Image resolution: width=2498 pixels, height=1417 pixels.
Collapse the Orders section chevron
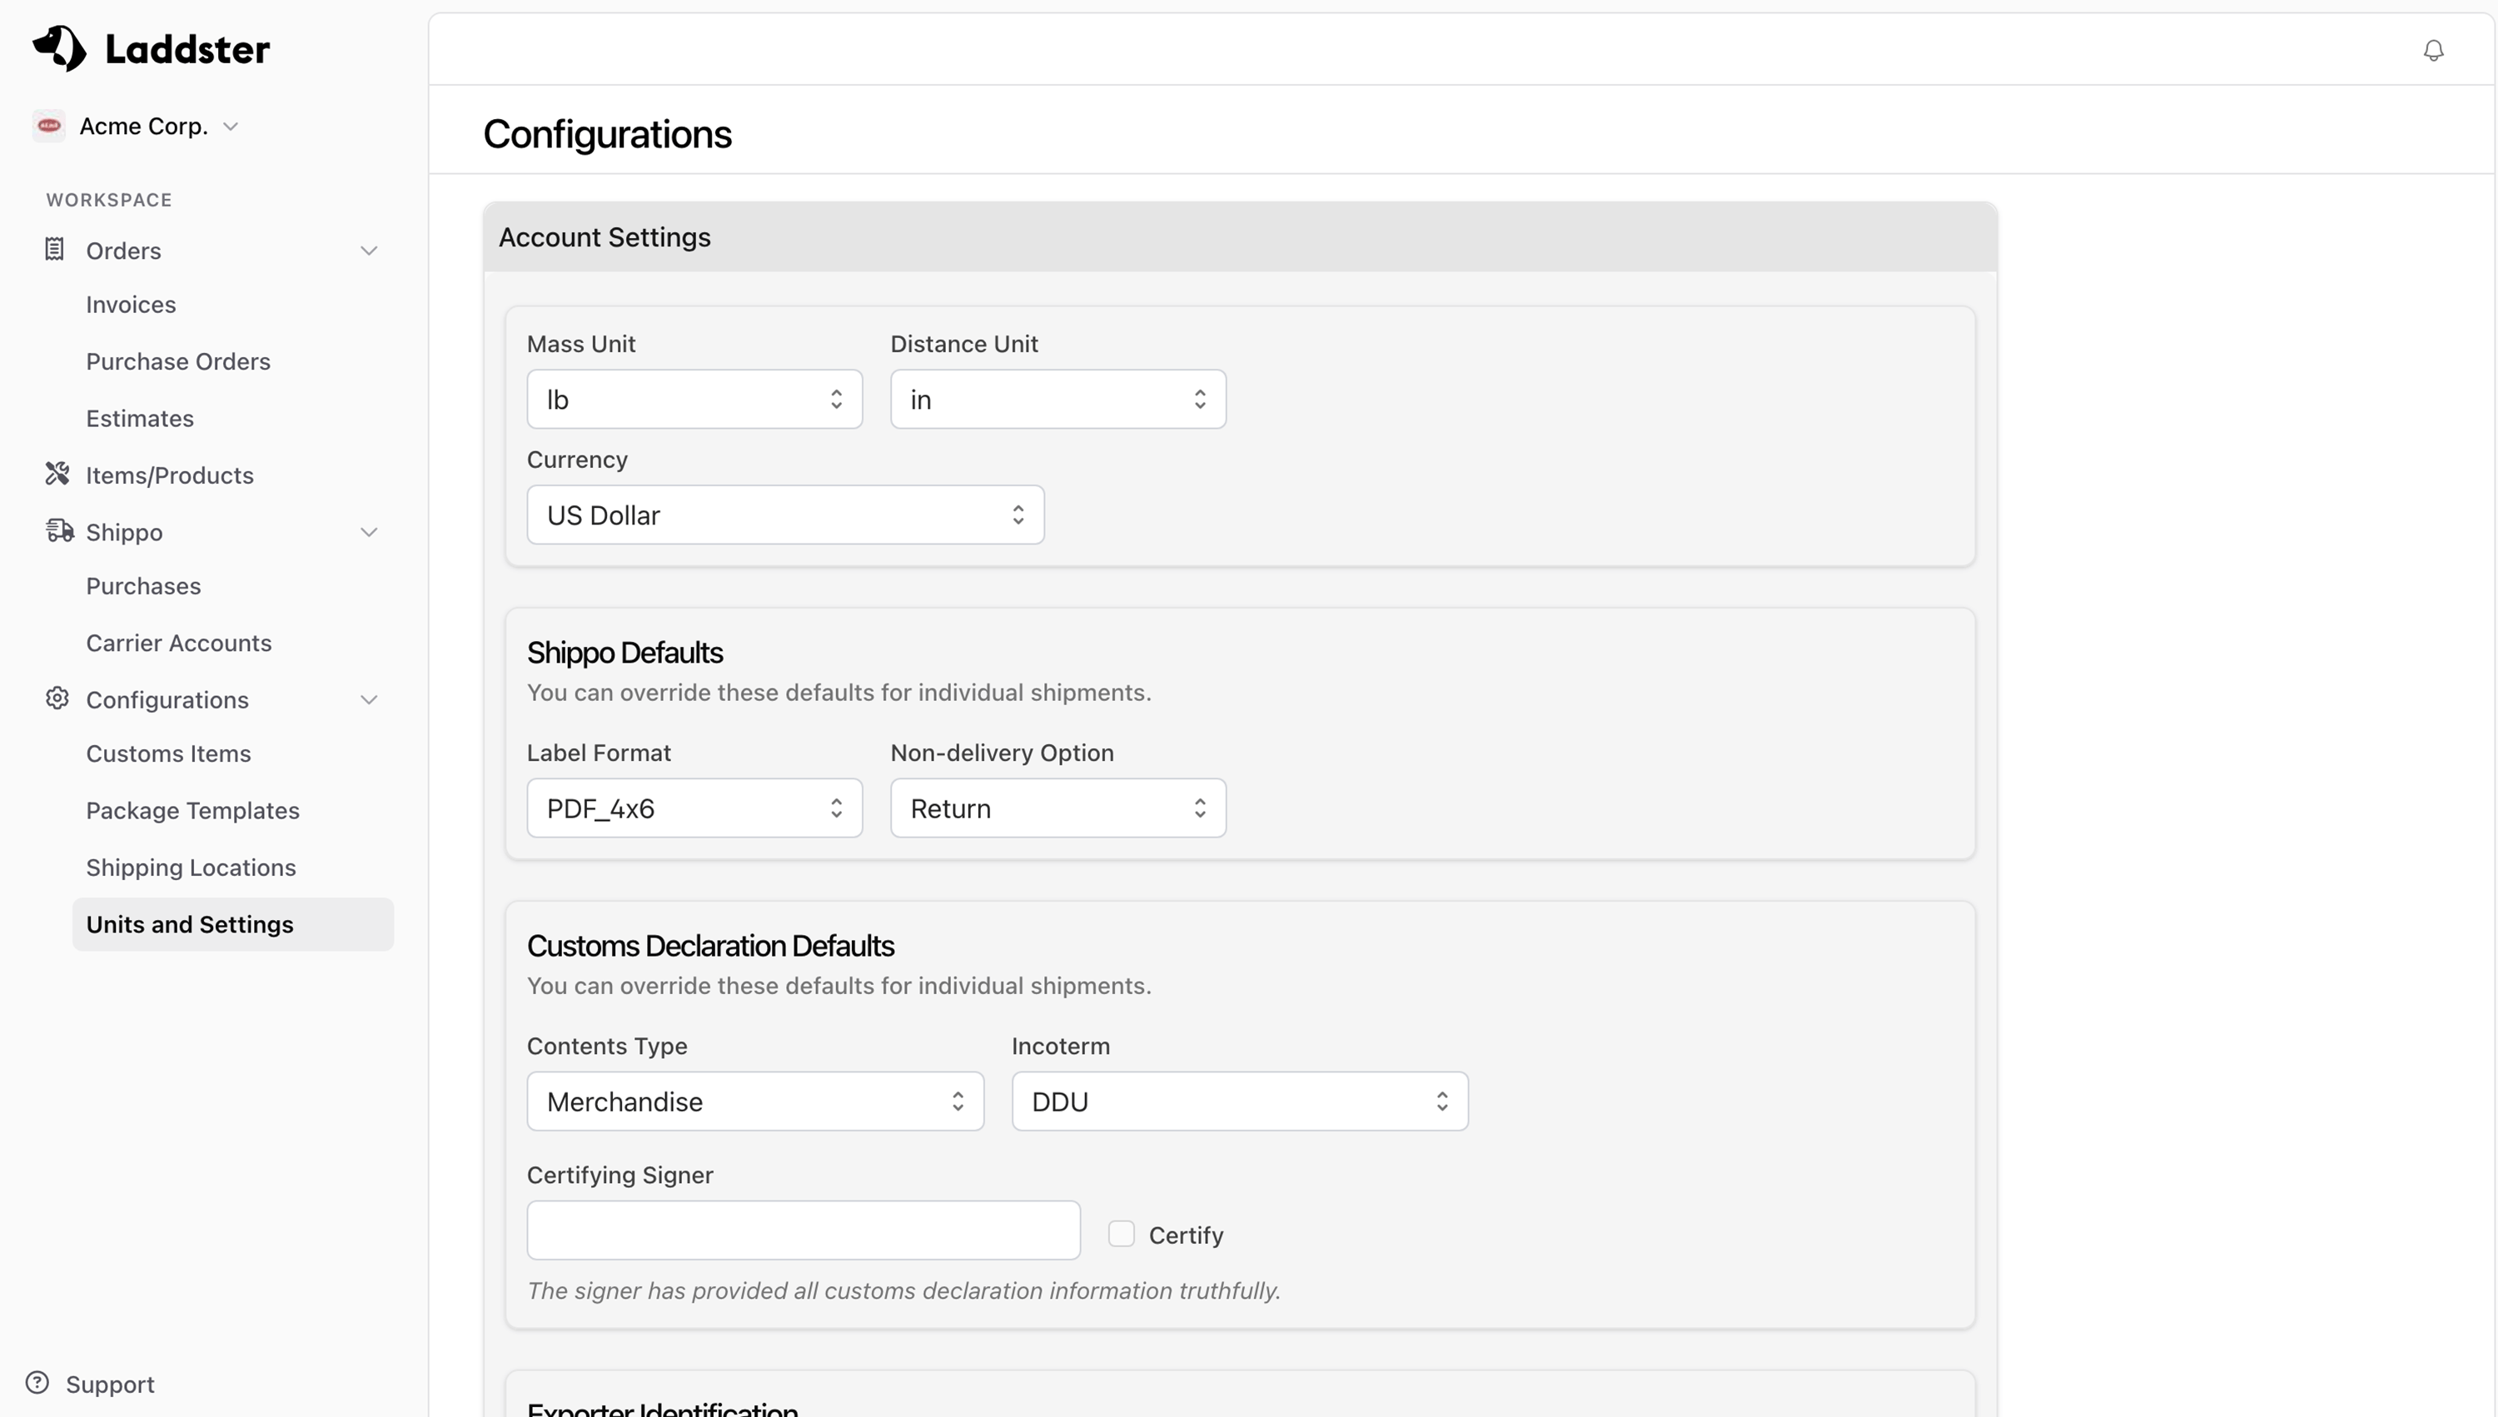click(369, 251)
